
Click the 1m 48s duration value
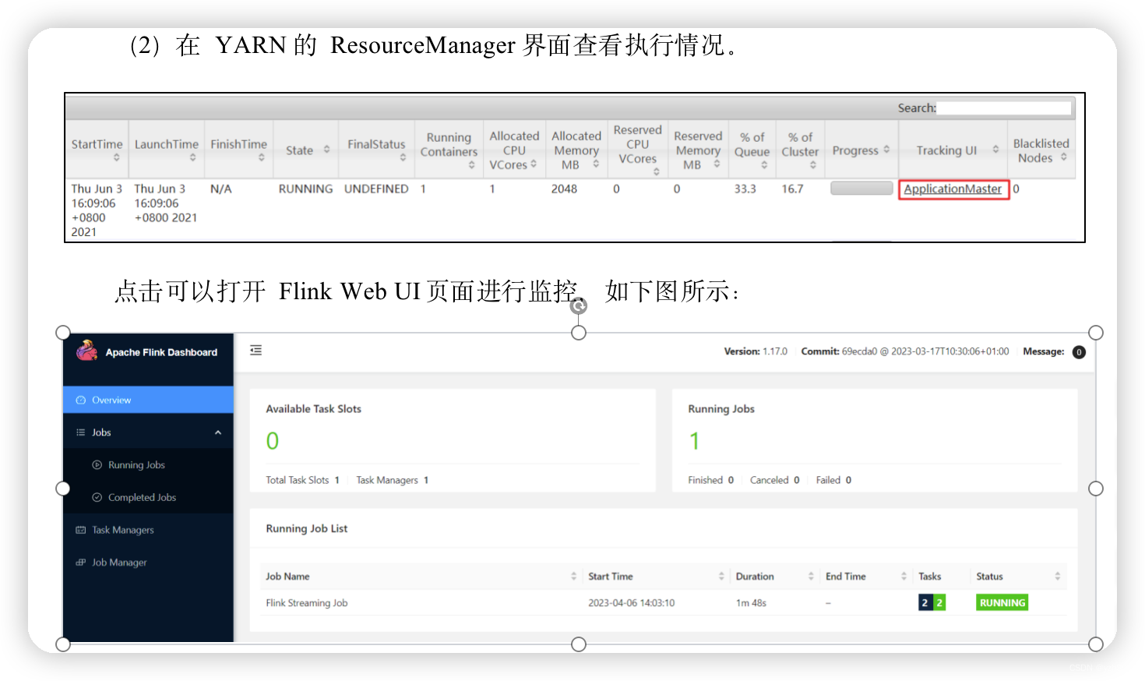point(751,603)
